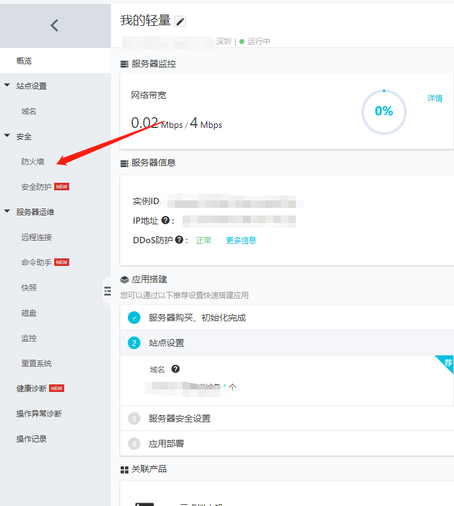Collapse the 站点设置 sidebar group
This screenshot has width=454, height=506.
point(7,85)
